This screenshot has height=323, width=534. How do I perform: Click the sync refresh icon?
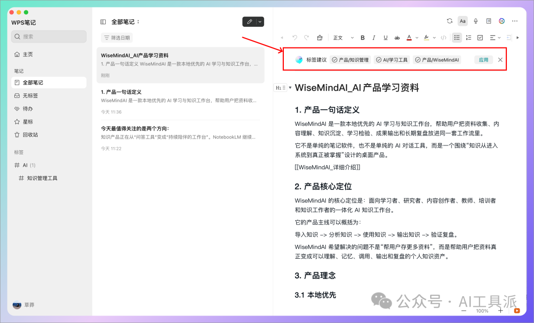(449, 21)
